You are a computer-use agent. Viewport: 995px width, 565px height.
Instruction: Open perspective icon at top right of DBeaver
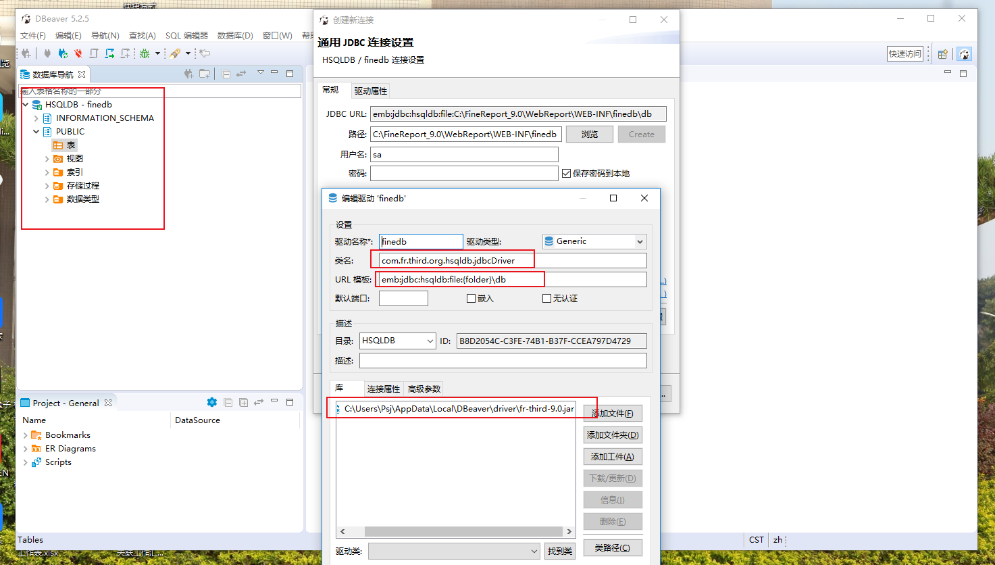pos(943,54)
